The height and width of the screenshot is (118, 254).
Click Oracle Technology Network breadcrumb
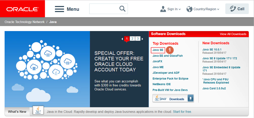[x=25, y=22]
